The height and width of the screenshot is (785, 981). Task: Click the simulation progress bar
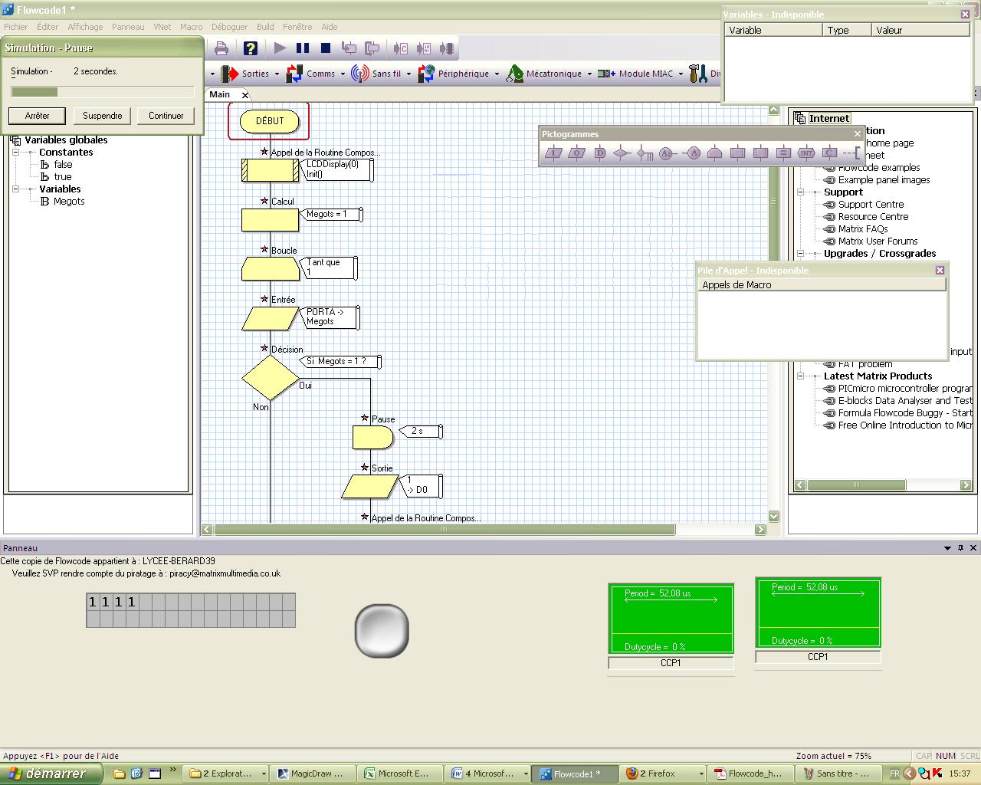[103, 92]
